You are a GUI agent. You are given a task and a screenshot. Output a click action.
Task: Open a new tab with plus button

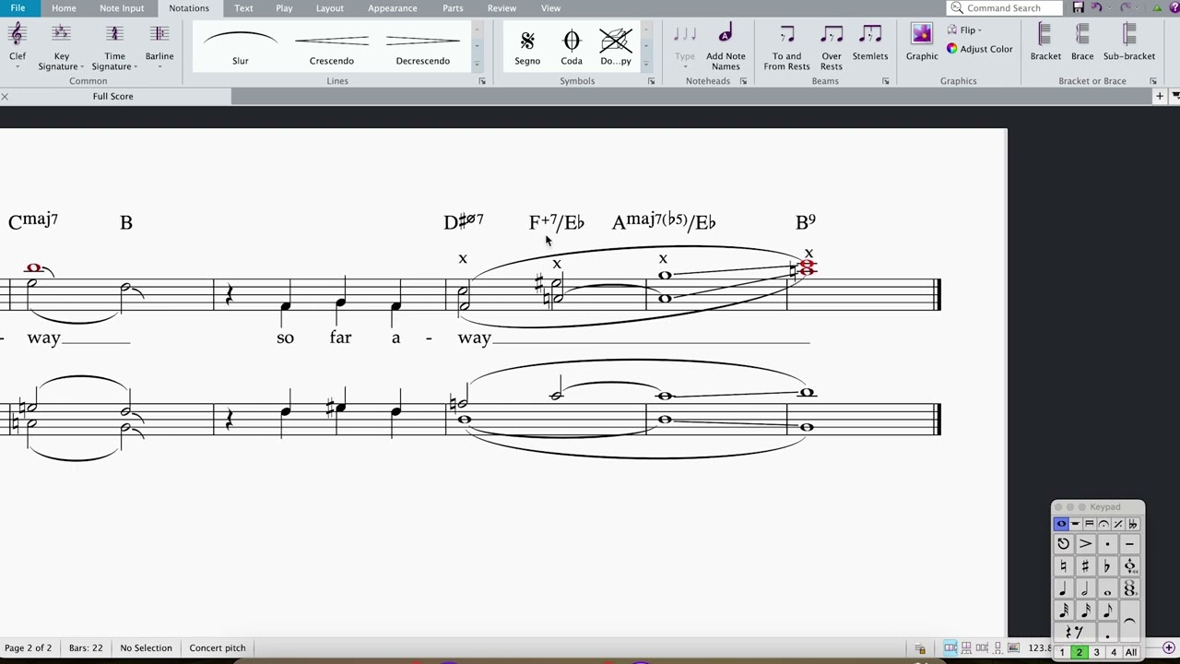(1159, 96)
